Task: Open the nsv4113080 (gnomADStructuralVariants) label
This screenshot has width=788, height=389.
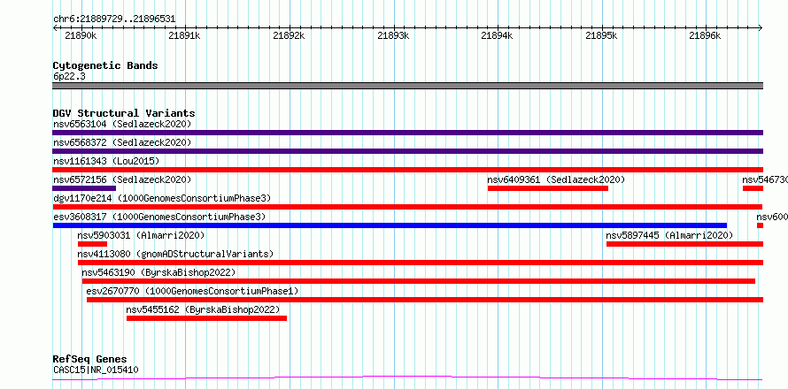Action: click(x=175, y=254)
